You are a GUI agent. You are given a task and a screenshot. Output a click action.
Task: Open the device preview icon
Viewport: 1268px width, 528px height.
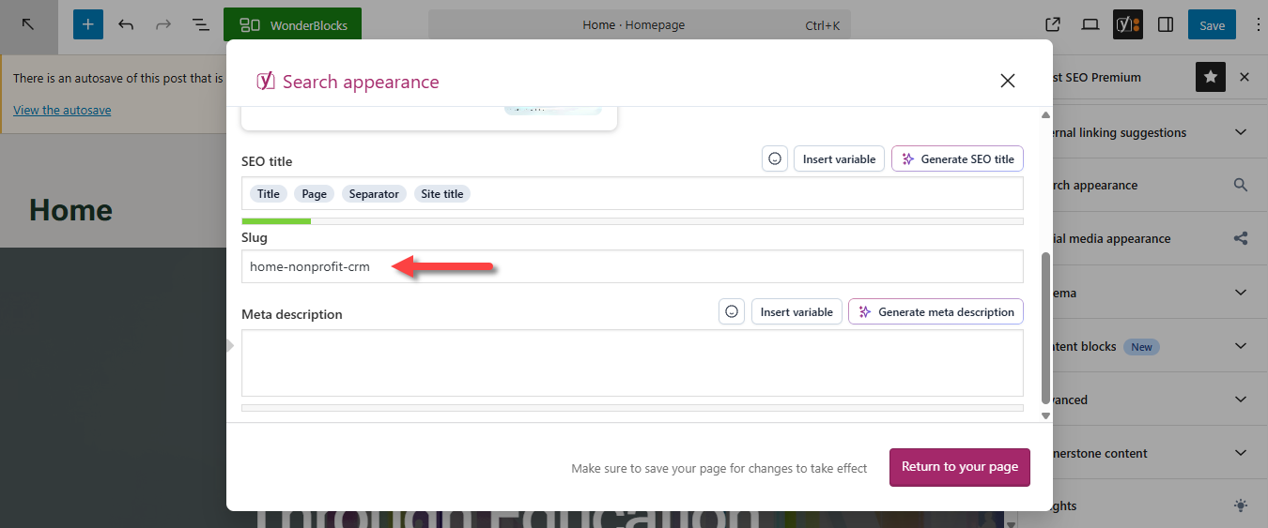pyautogui.click(x=1090, y=25)
